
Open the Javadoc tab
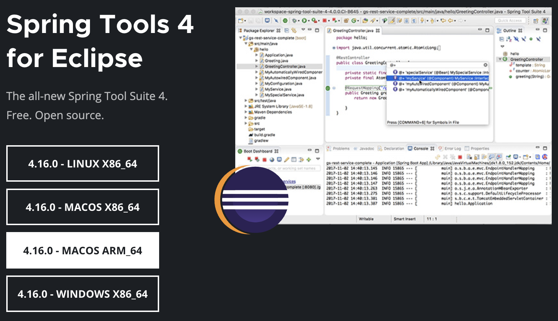pos(364,148)
